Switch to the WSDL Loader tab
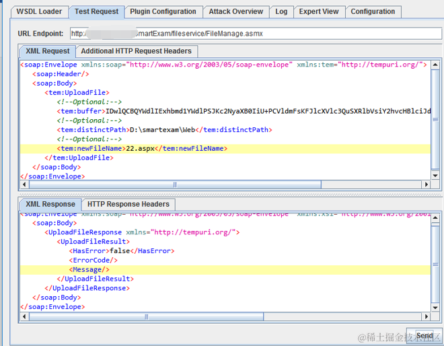Viewport: 444px width, 346px height. (39, 11)
